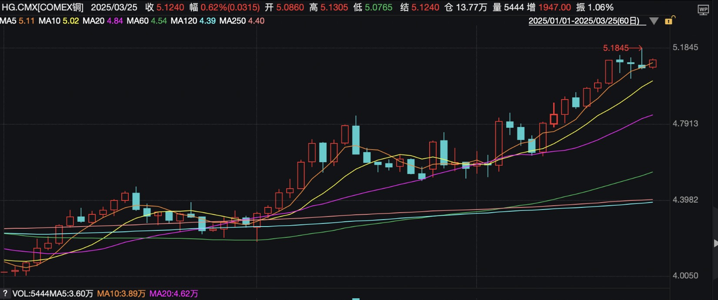Click the 4.3982 price axis label
Viewport: 718px width, 300px height.
pyautogui.click(x=685, y=200)
